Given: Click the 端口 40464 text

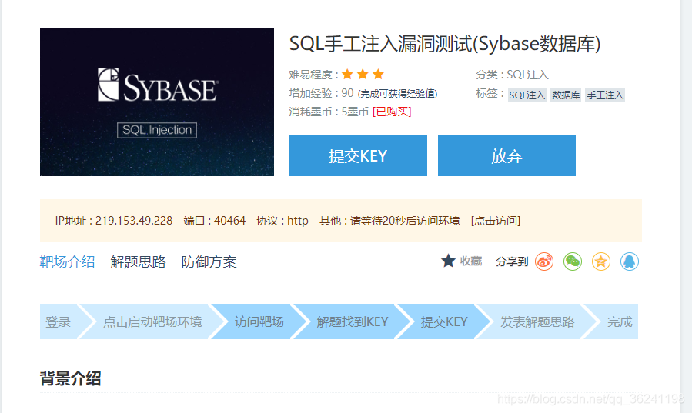Looking at the screenshot, I should pos(214,221).
